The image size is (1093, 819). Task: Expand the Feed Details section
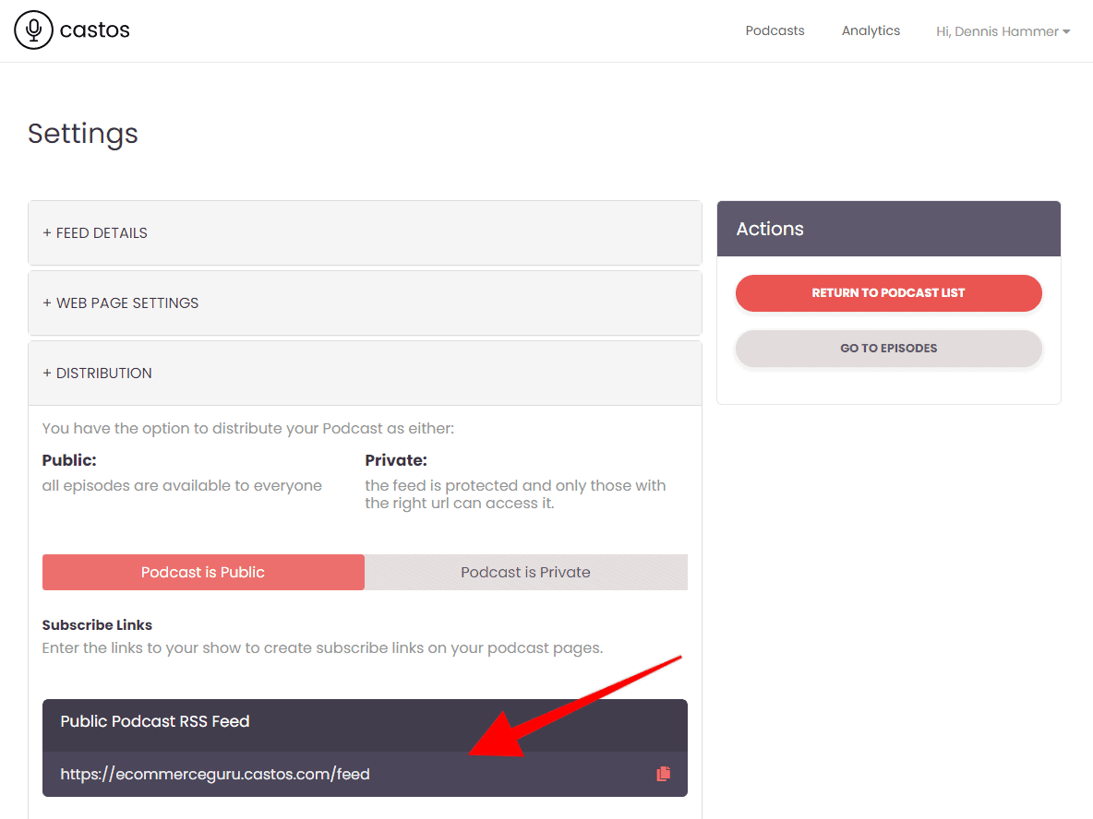(x=365, y=233)
